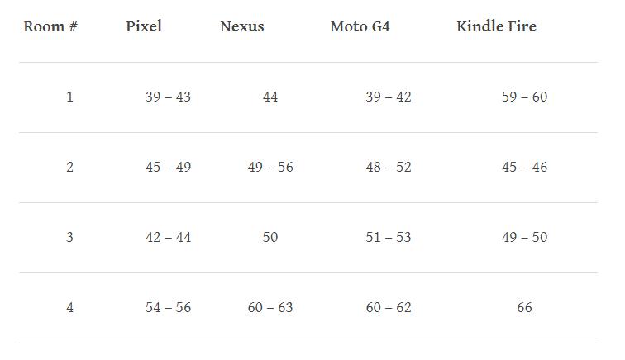Click the Nexus column header
This screenshot has width=625, height=360.
tap(242, 26)
